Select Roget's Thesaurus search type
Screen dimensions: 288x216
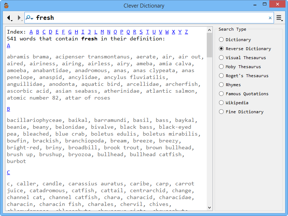point(244,76)
